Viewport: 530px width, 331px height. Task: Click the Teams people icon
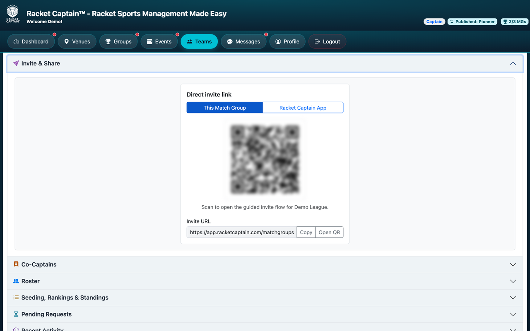[x=190, y=41]
